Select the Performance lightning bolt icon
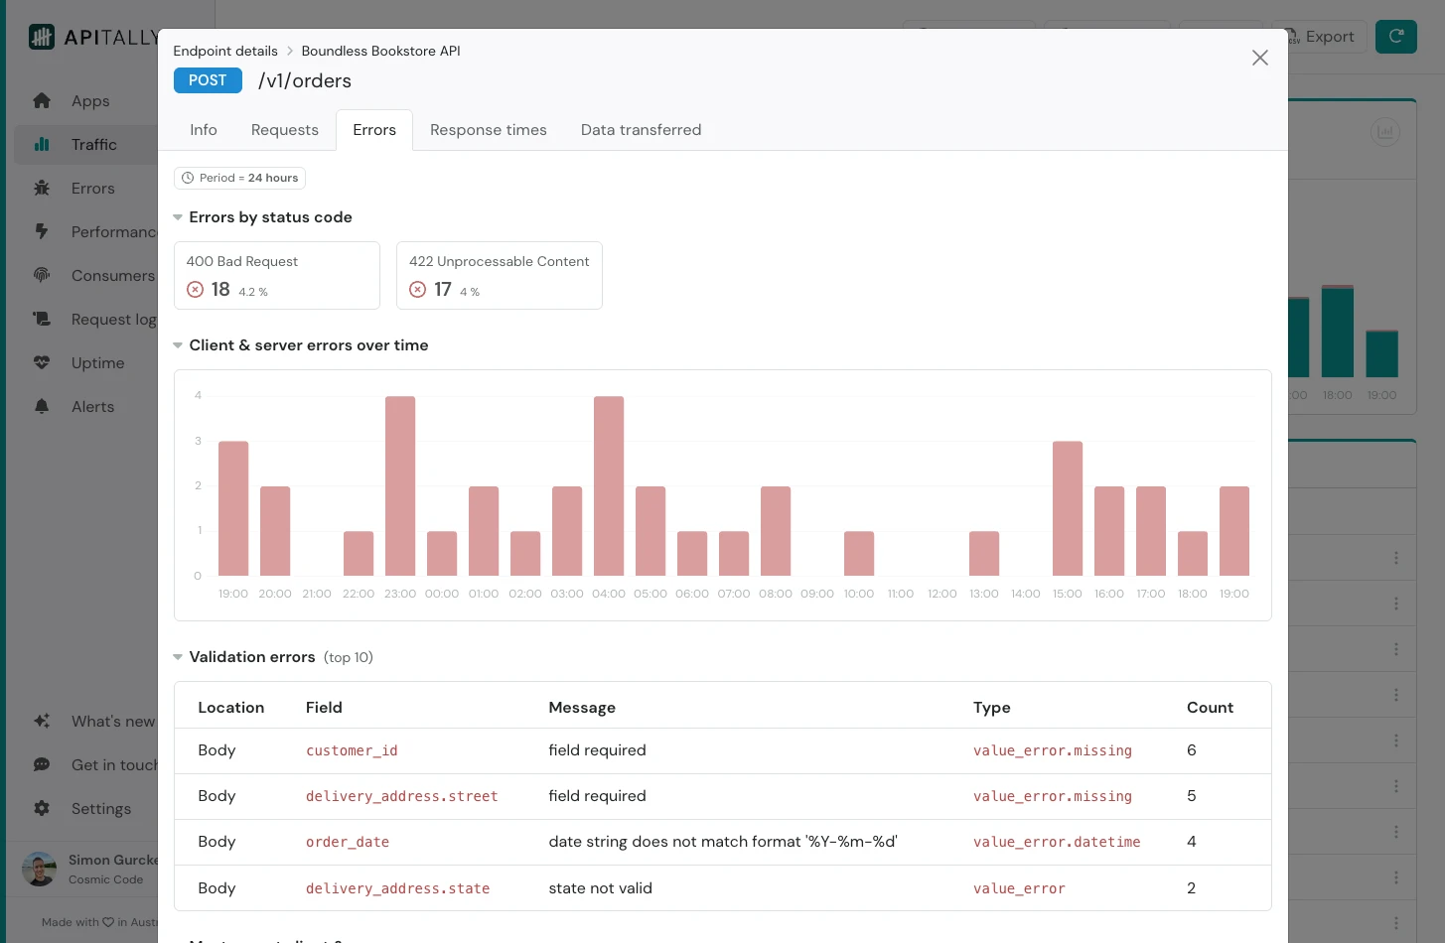The height and width of the screenshot is (943, 1445). point(42,231)
